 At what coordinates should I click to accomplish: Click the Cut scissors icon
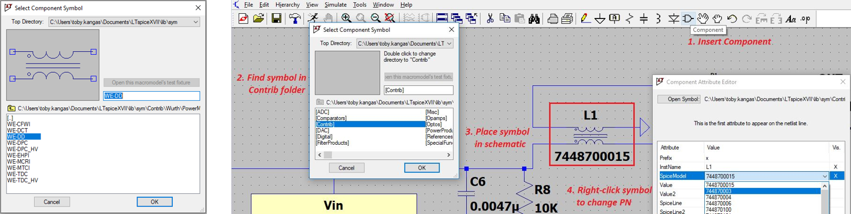click(490, 18)
